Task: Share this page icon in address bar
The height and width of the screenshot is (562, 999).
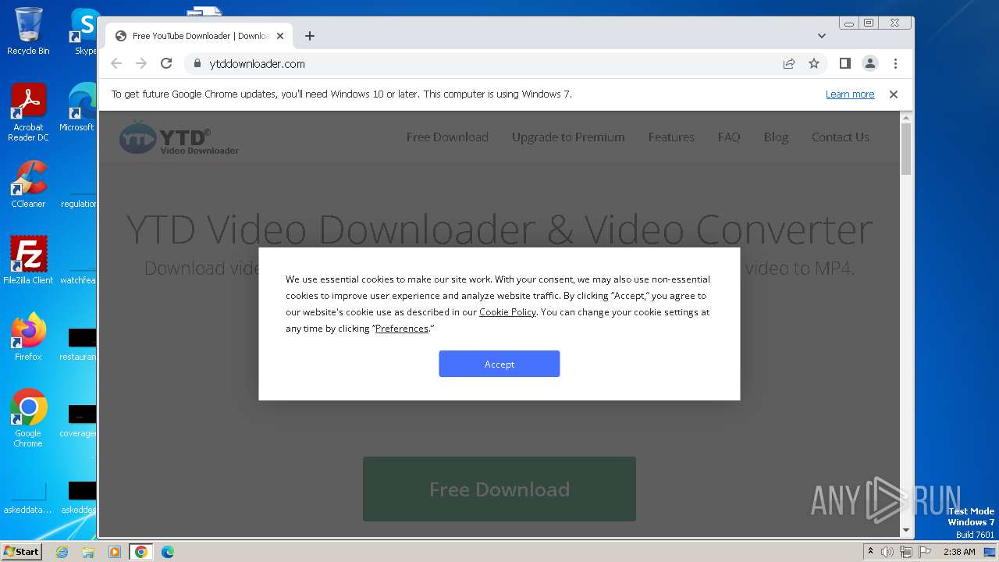Action: (x=789, y=64)
